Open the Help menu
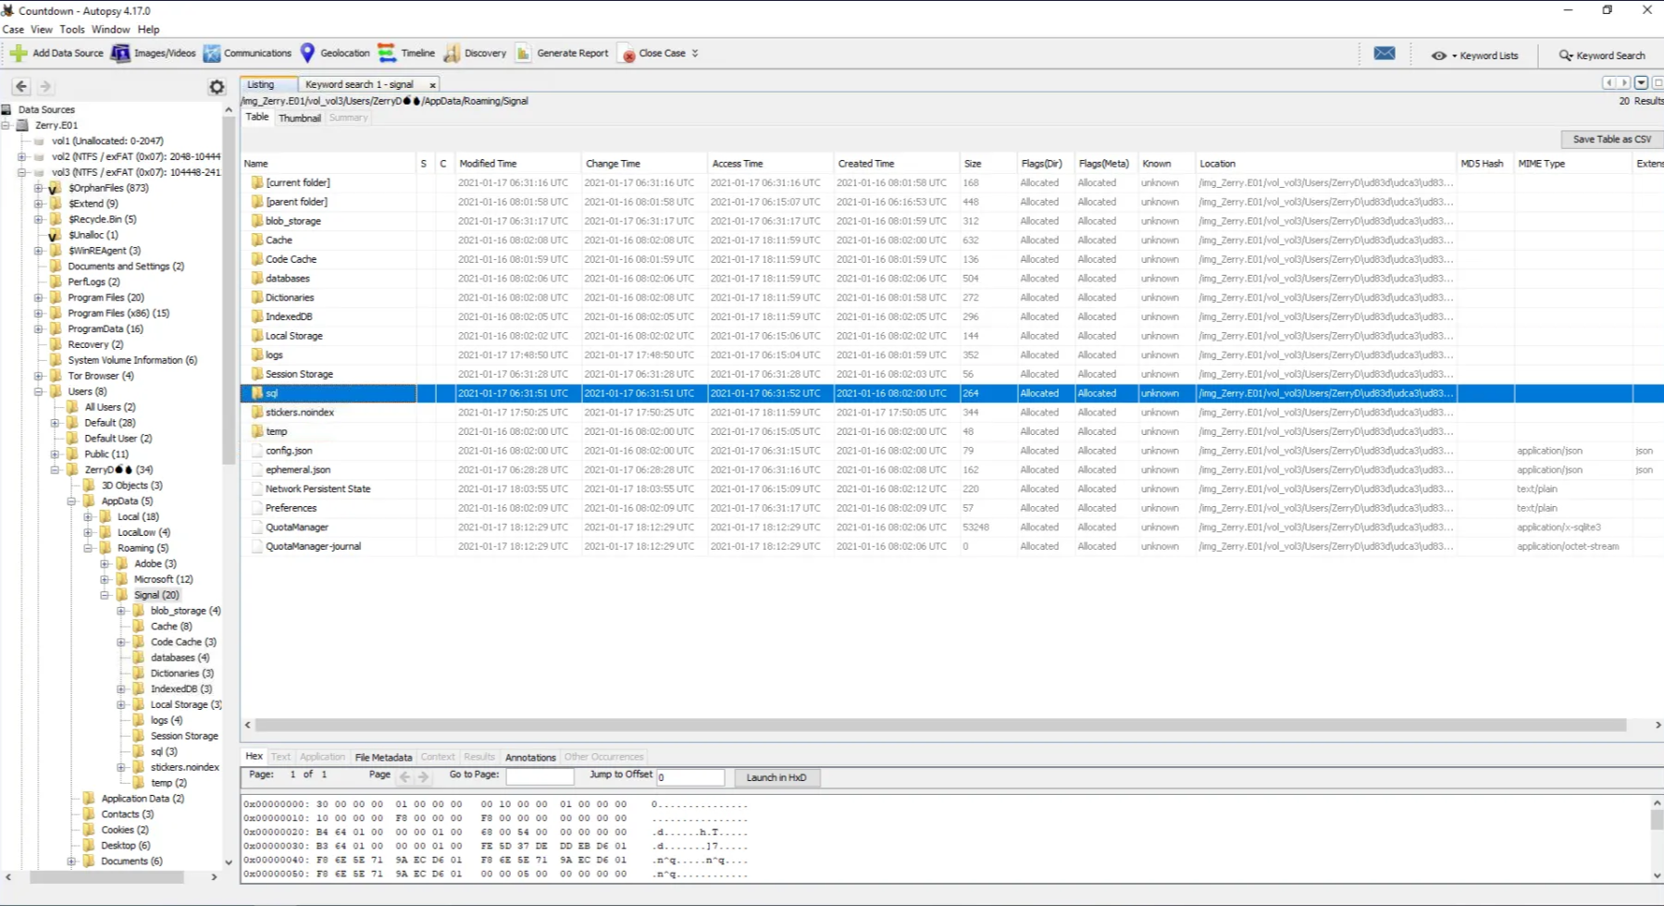This screenshot has height=906, width=1664. click(x=149, y=30)
